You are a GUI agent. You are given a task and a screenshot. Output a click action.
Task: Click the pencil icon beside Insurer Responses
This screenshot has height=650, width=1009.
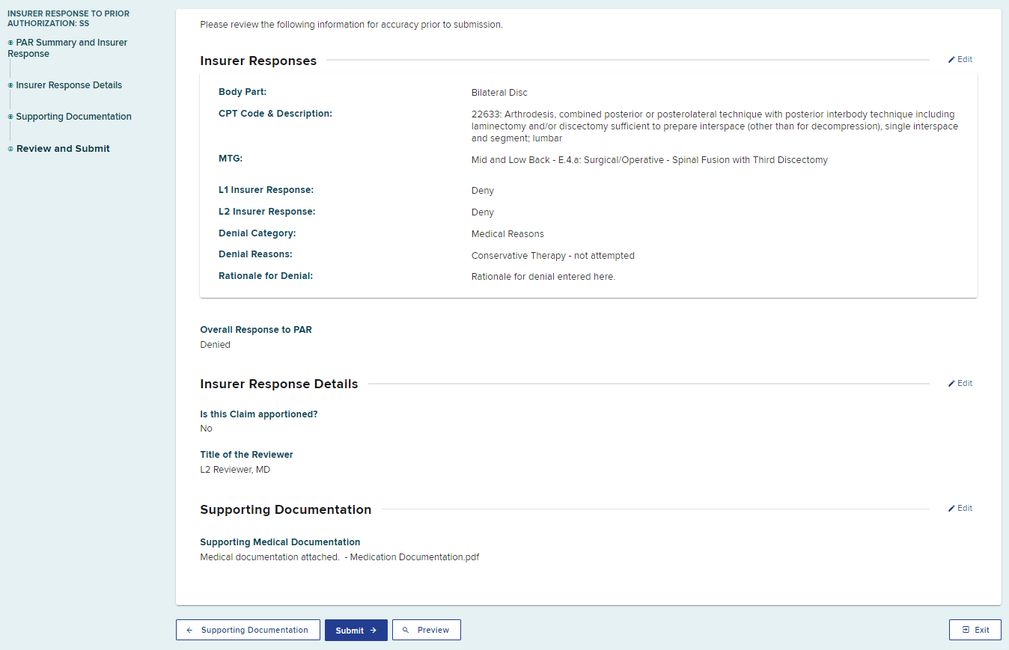tap(951, 60)
